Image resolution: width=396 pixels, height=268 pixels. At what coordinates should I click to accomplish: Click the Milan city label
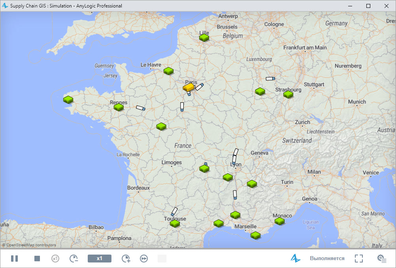coord(314,172)
